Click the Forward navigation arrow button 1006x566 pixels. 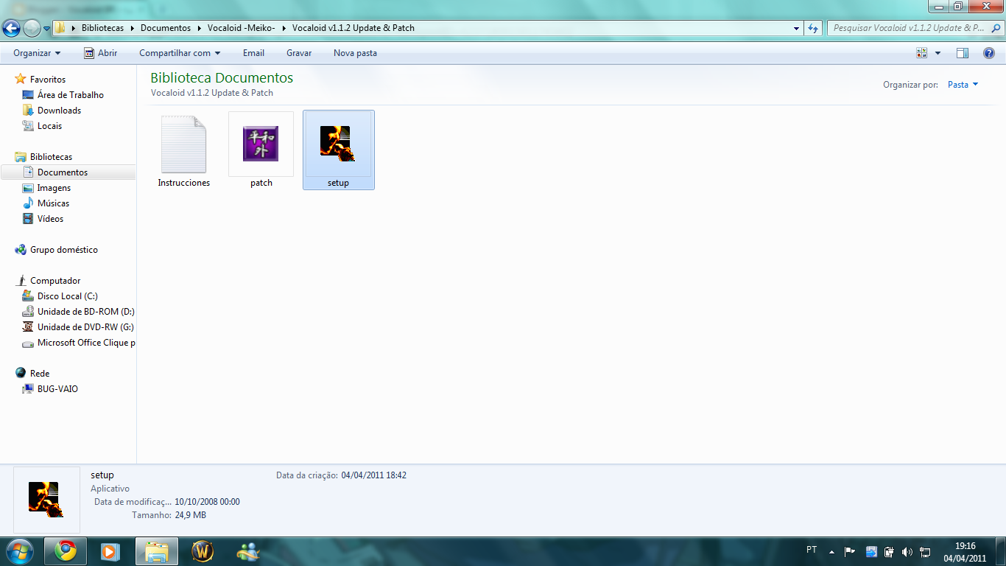(x=32, y=29)
